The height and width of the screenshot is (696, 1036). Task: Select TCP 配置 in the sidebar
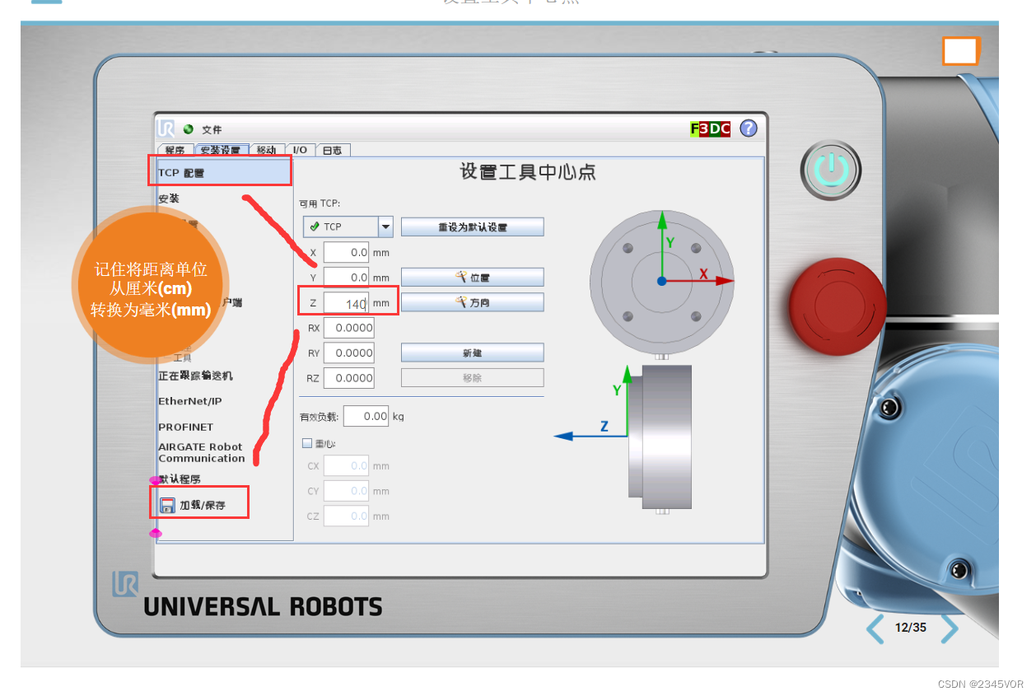[x=222, y=172]
